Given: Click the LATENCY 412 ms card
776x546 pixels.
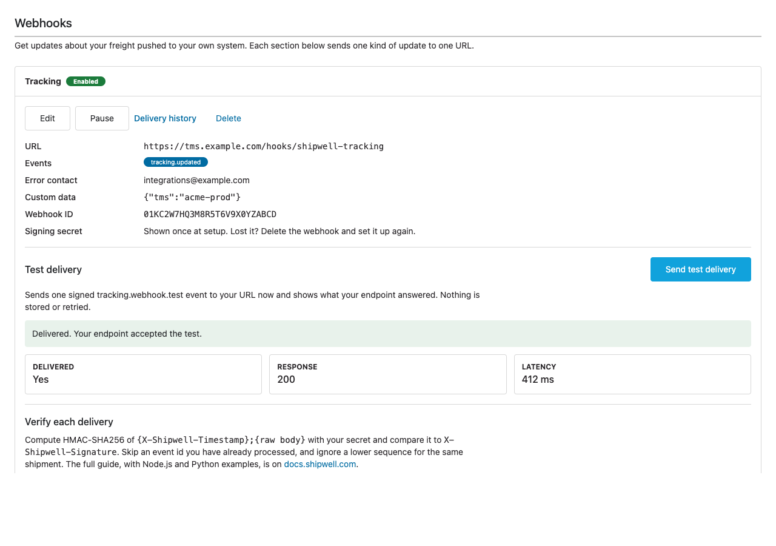Looking at the screenshot, I should 632,374.
